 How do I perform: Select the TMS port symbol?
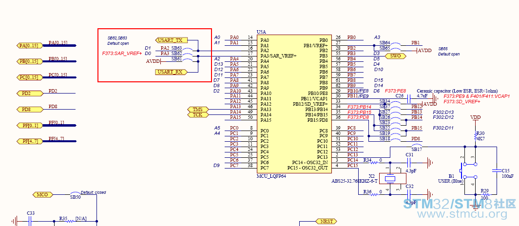point(197,109)
